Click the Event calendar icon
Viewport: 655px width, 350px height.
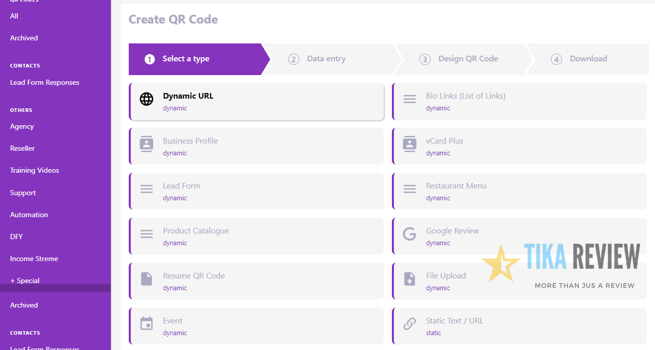click(147, 324)
